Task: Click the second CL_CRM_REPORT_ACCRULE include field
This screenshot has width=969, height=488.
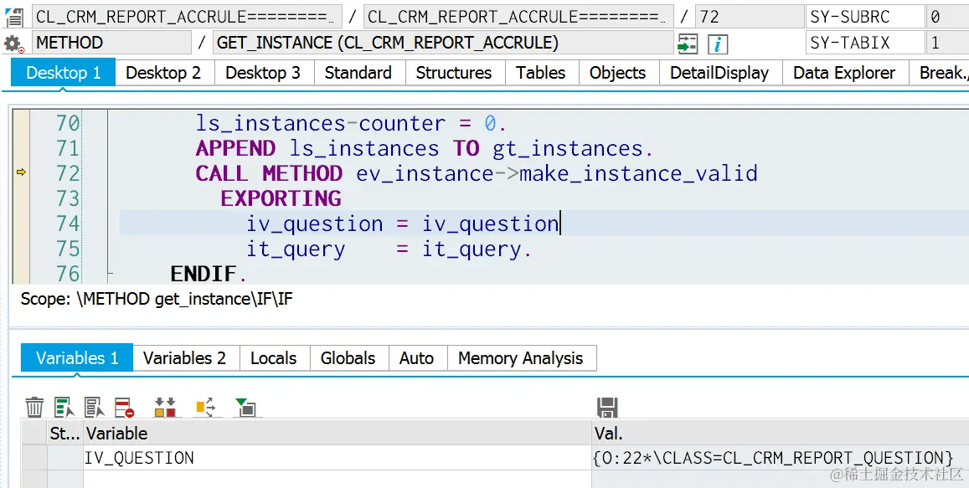Action: [x=518, y=17]
